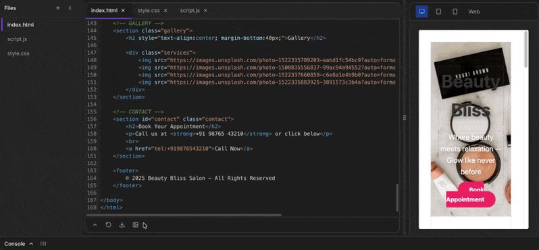Image resolution: width=539 pixels, height=250 pixels.
Task: Switch to the script.js editor tab
Action: click(190, 11)
